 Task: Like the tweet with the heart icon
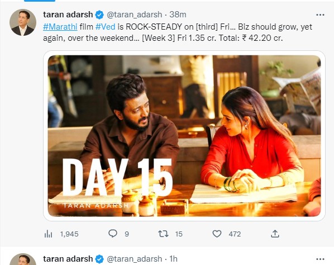point(217,234)
